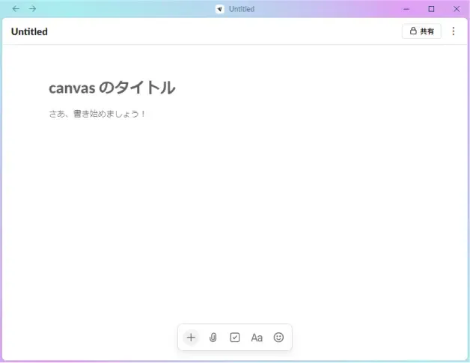Go forward with the right arrow
Image resolution: width=470 pixels, height=363 pixels.
[32, 9]
